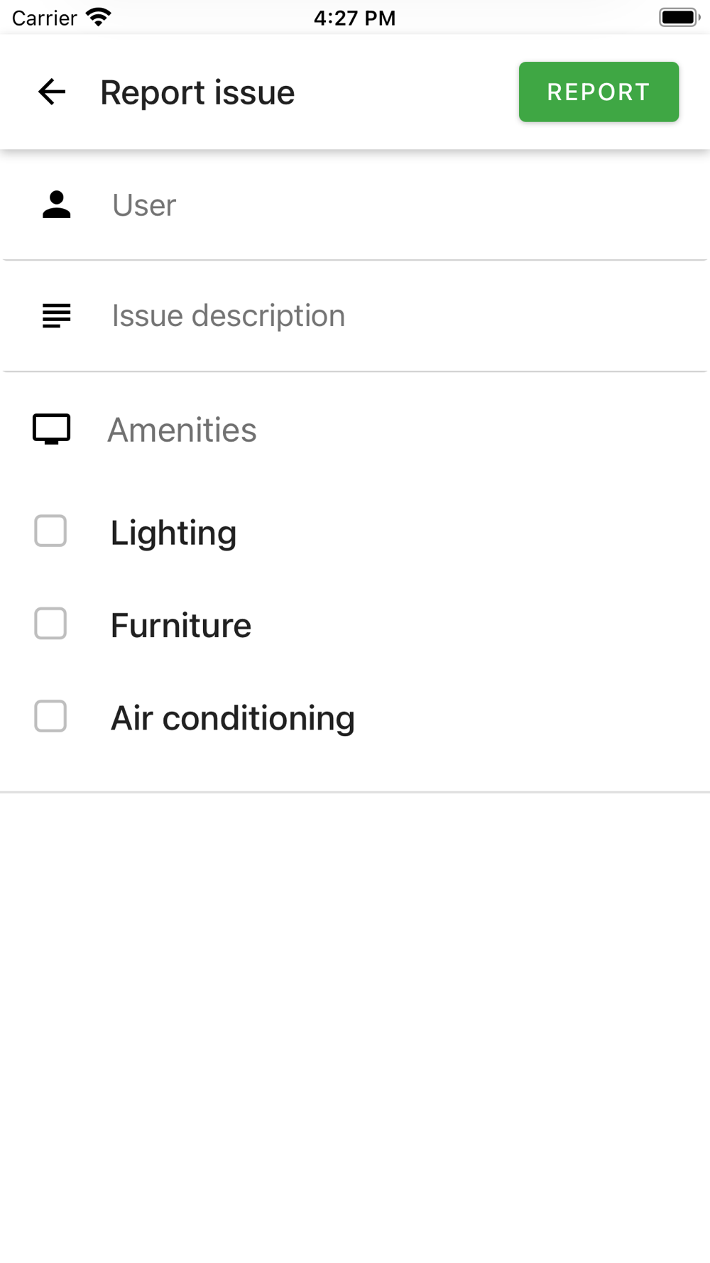This screenshot has height=1263, width=710.
Task: Tick the Air conditioning checkbox
Action: (50, 716)
